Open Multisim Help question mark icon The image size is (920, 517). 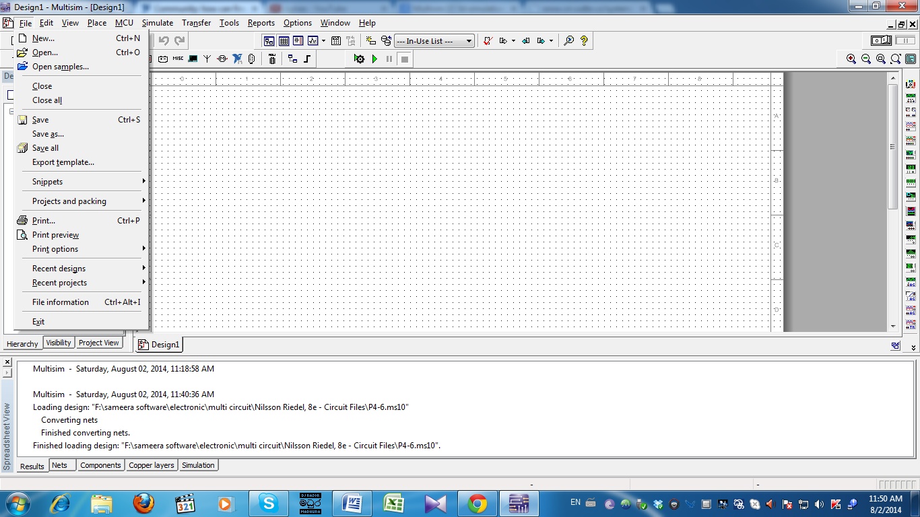point(584,40)
